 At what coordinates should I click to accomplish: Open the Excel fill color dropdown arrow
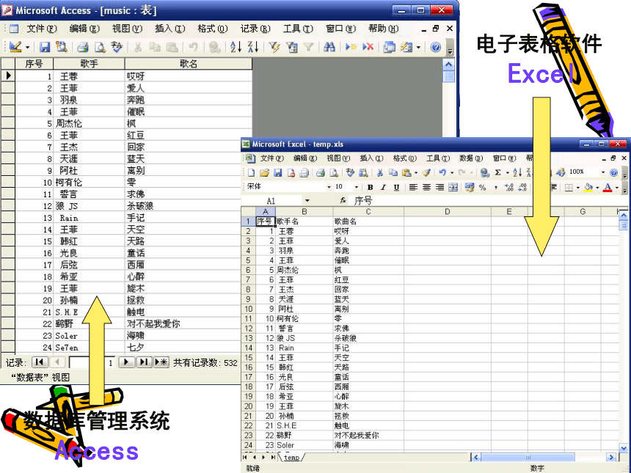point(597,188)
